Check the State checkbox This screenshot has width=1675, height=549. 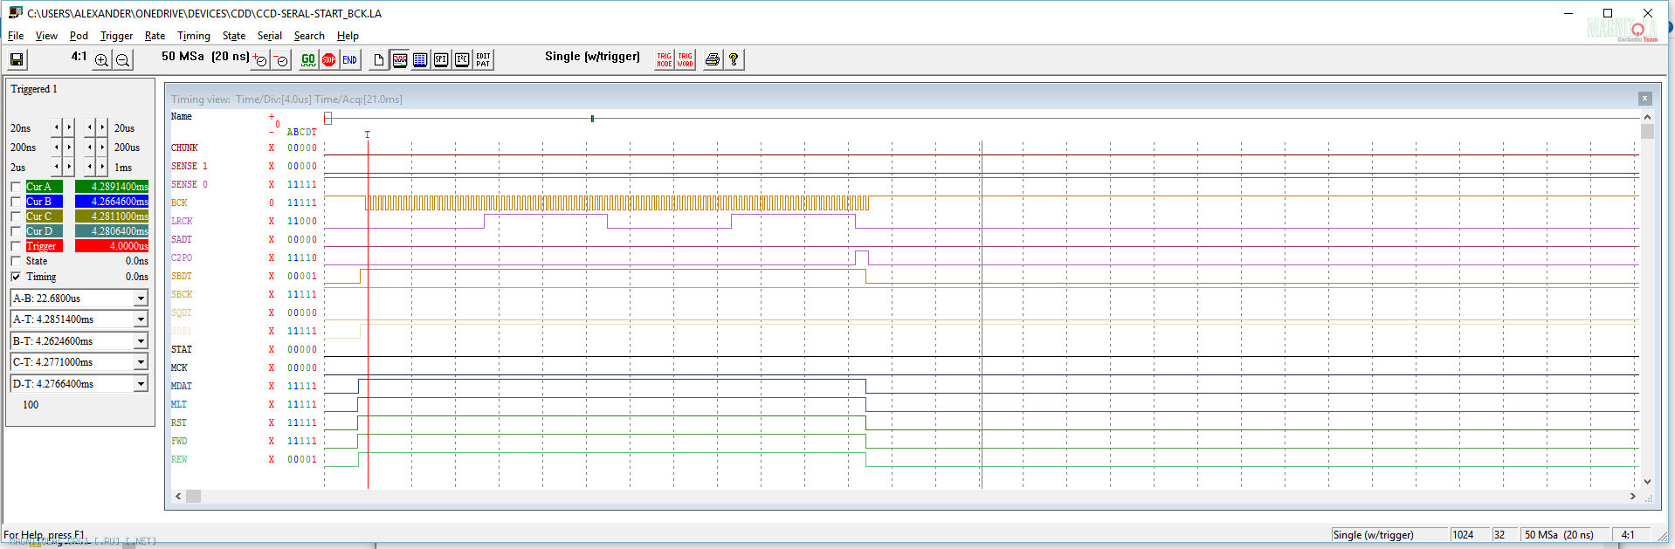click(x=16, y=261)
